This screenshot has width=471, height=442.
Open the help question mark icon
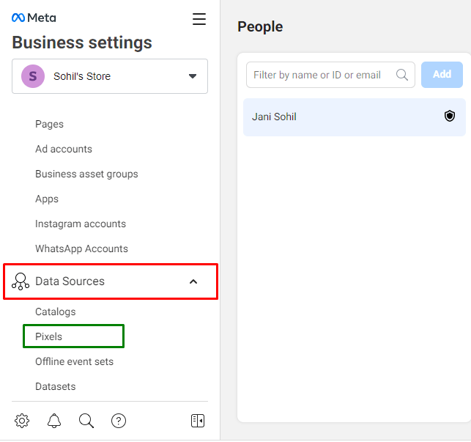tap(119, 421)
